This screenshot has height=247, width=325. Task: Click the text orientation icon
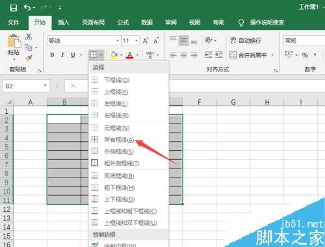(209, 40)
